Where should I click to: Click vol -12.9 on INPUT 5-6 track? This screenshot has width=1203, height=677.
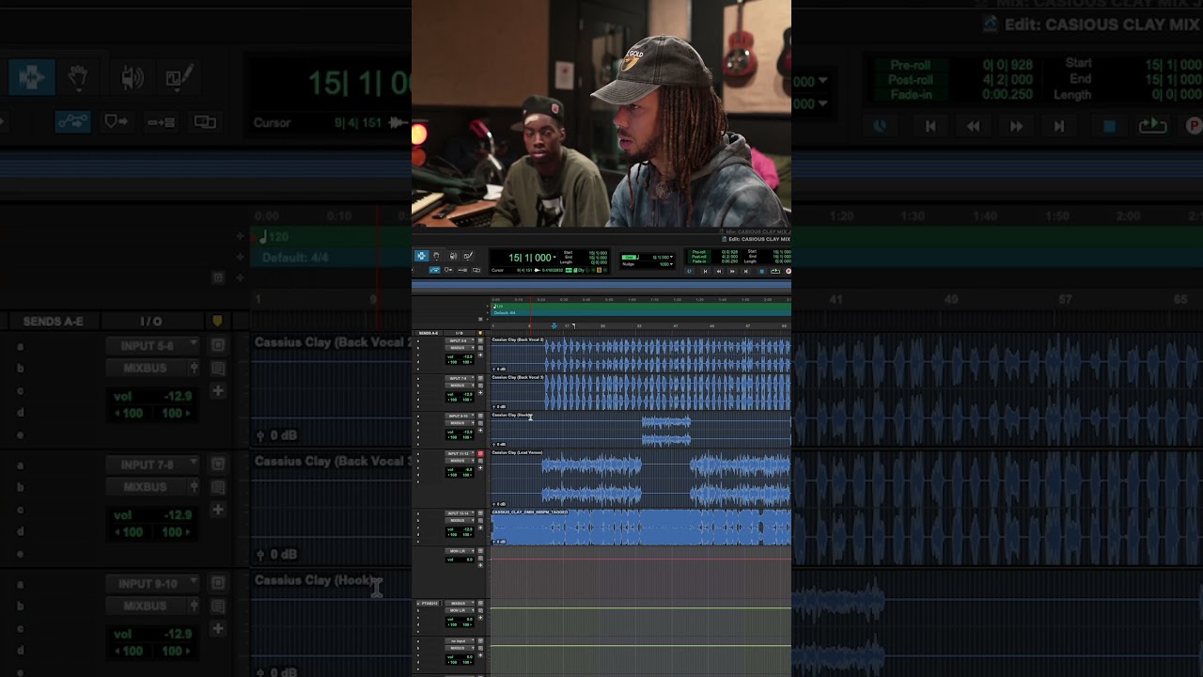[460, 357]
